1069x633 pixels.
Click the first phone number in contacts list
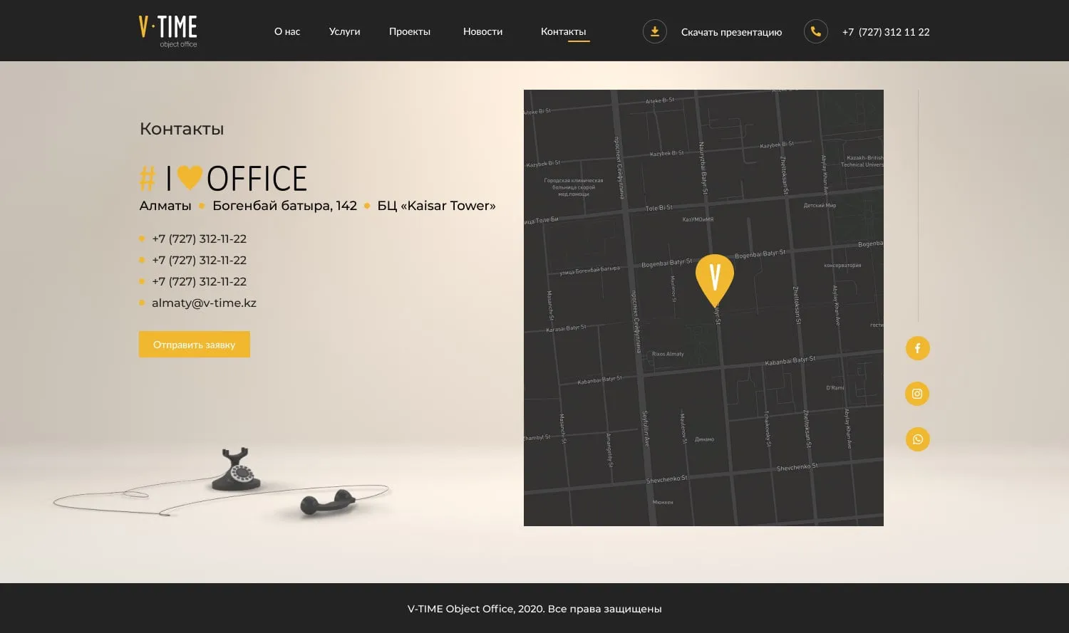coord(199,239)
